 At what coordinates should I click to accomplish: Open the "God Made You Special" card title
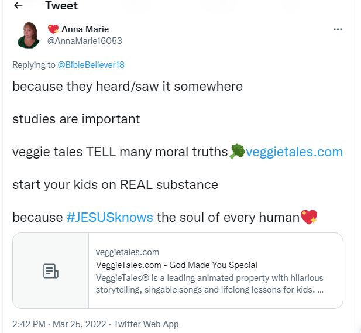tap(177, 265)
